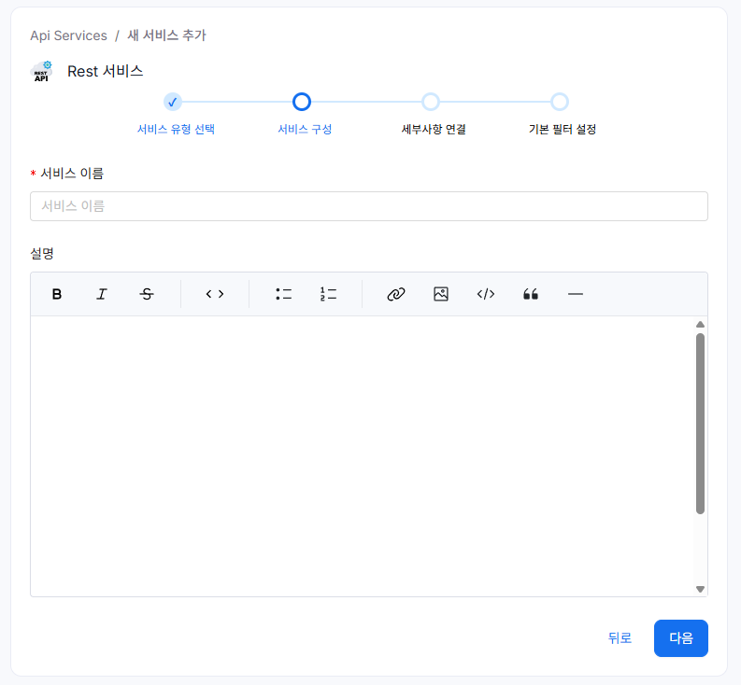
Task: Add a block quote
Action: [531, 294]
